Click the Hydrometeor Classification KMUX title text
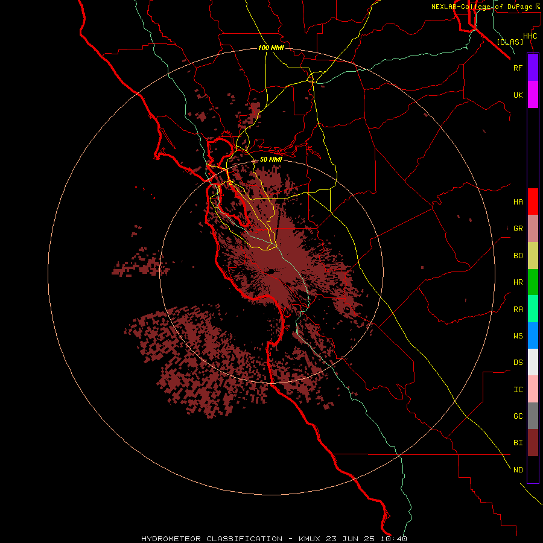 (274, 539)
